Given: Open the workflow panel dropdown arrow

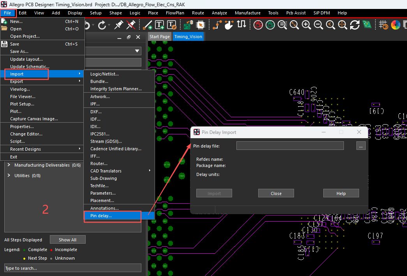Looking at the screenshot, I should (x=137, y=51).
